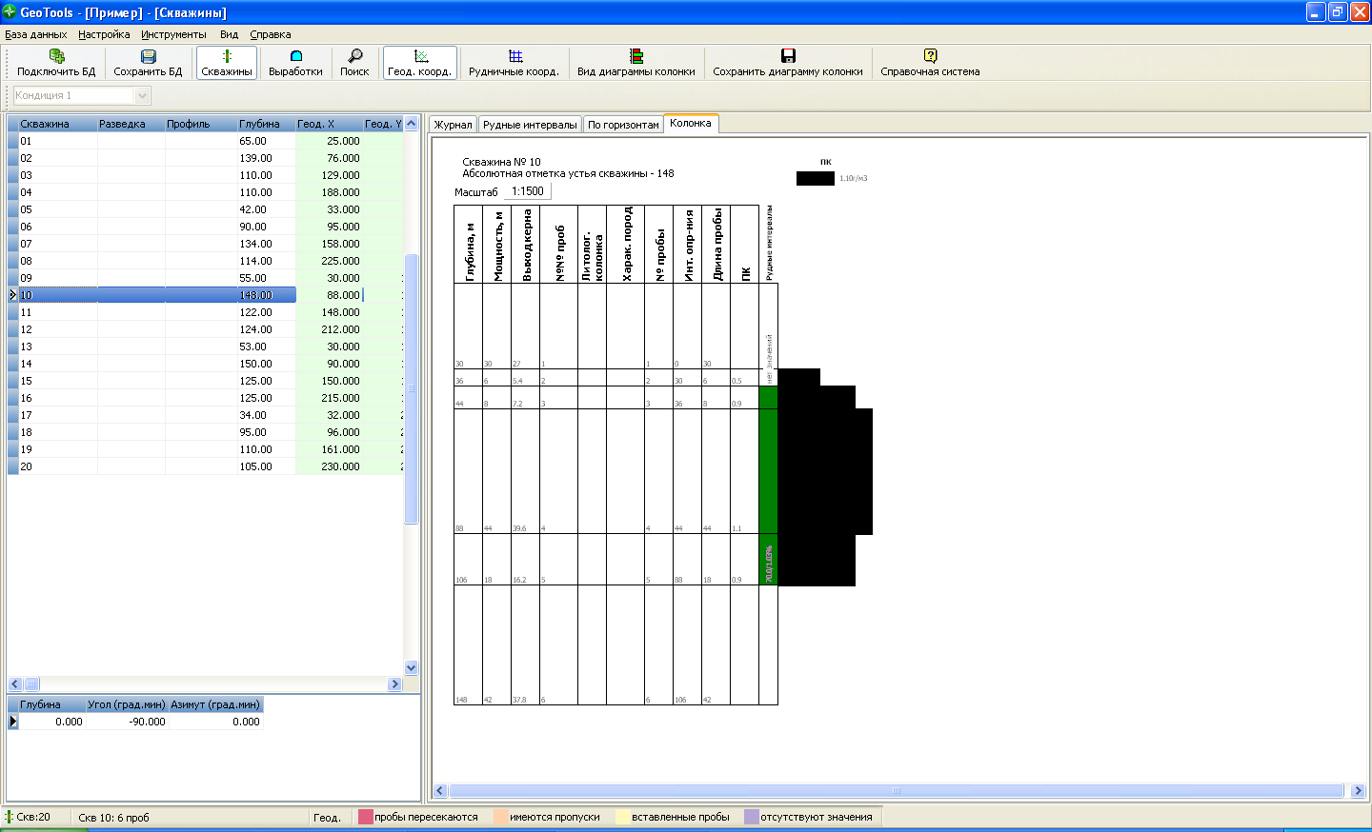Screen dimensions: 1372x832
Task: Select well row 01
Action: click(205, 141)
